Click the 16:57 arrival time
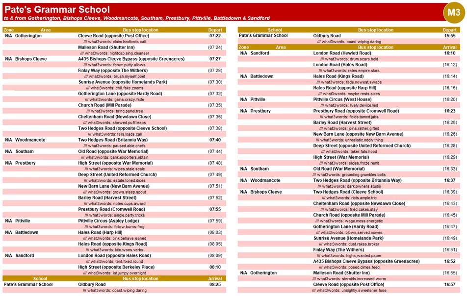This screenshot has height=296, width=467. click(450, 285)
